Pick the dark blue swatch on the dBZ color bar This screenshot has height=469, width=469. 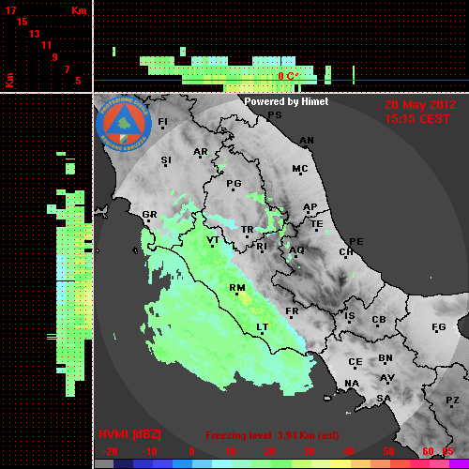124,464
